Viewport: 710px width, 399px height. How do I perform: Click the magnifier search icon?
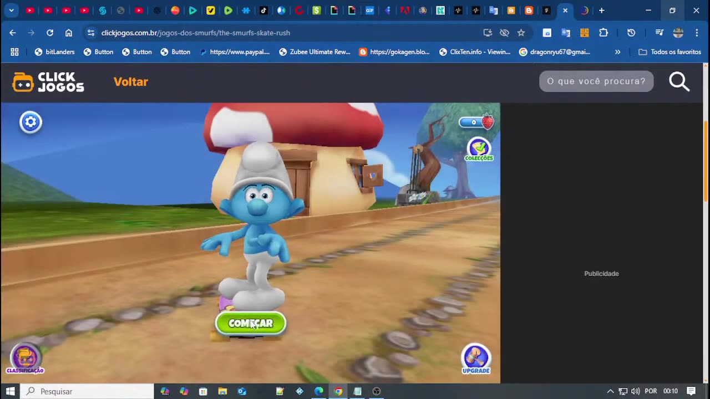[679, 81]
